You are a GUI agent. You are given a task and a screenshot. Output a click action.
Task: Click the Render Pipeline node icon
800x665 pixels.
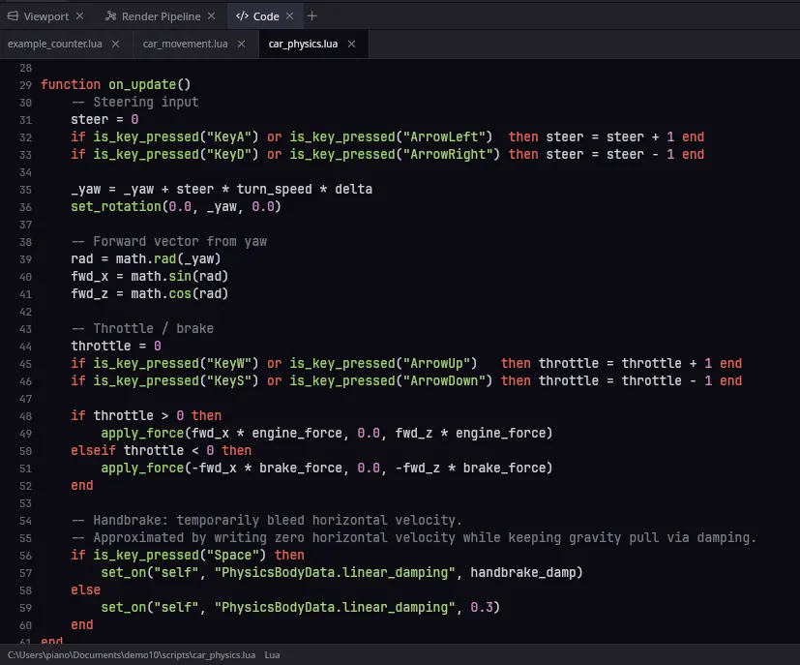pos(110,16)
